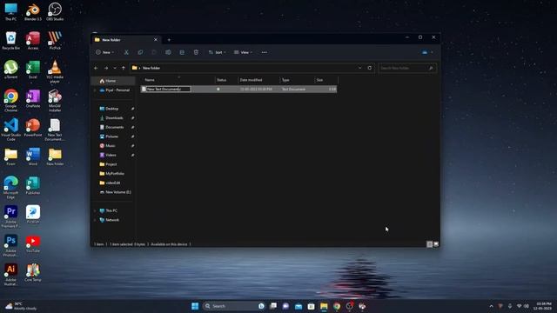Select the Core Temp desktop icon

click(33, 272)
